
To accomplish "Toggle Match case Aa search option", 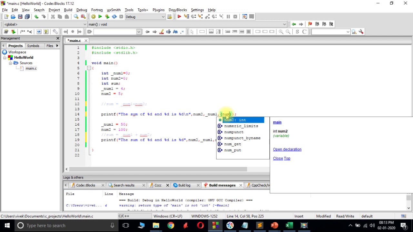I will click(x=176, y=32).
